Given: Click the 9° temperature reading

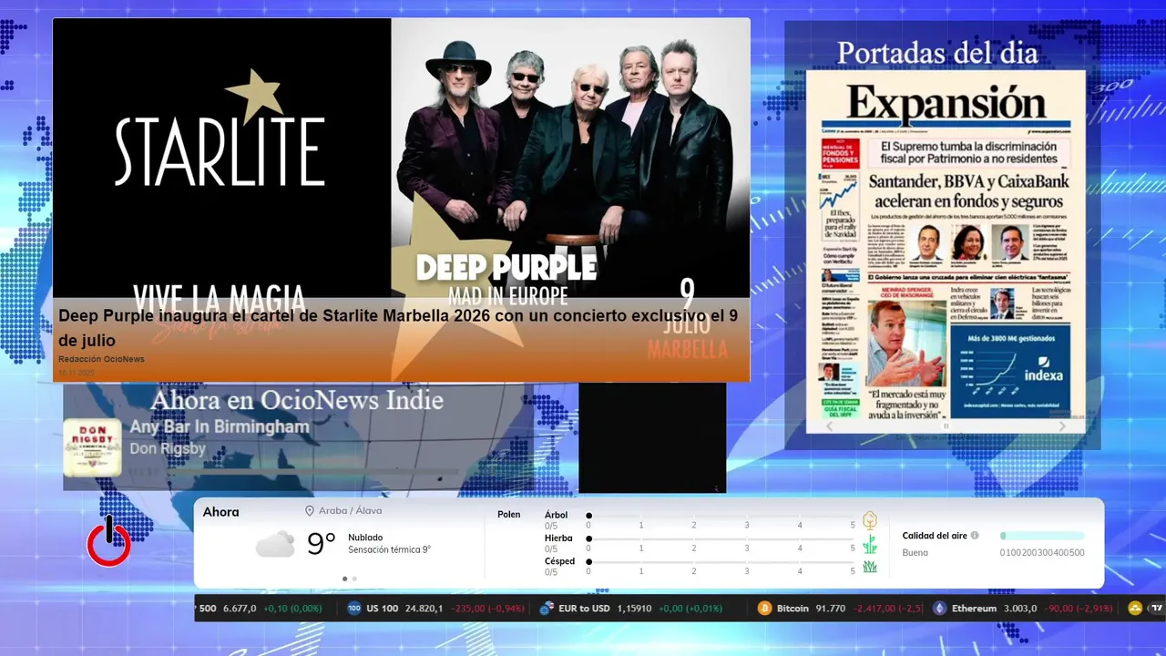Looking at the screenshot, I should (322, 544).
